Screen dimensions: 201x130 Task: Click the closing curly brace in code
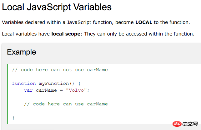point(13,118)
